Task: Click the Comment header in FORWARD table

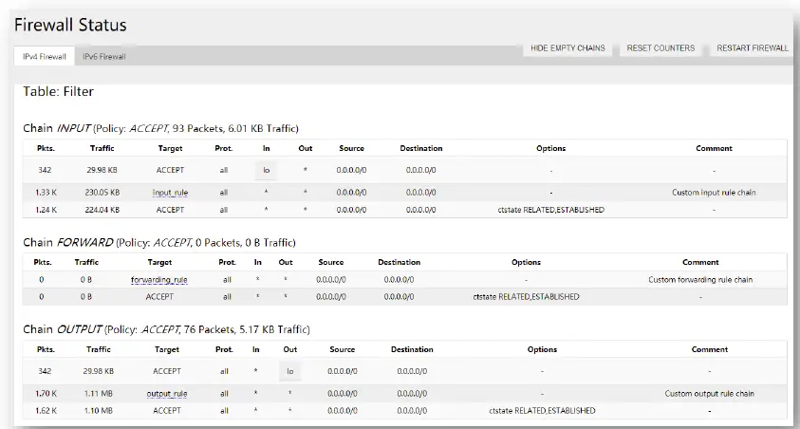Action: pyautogui.click(x=700, y=262)
